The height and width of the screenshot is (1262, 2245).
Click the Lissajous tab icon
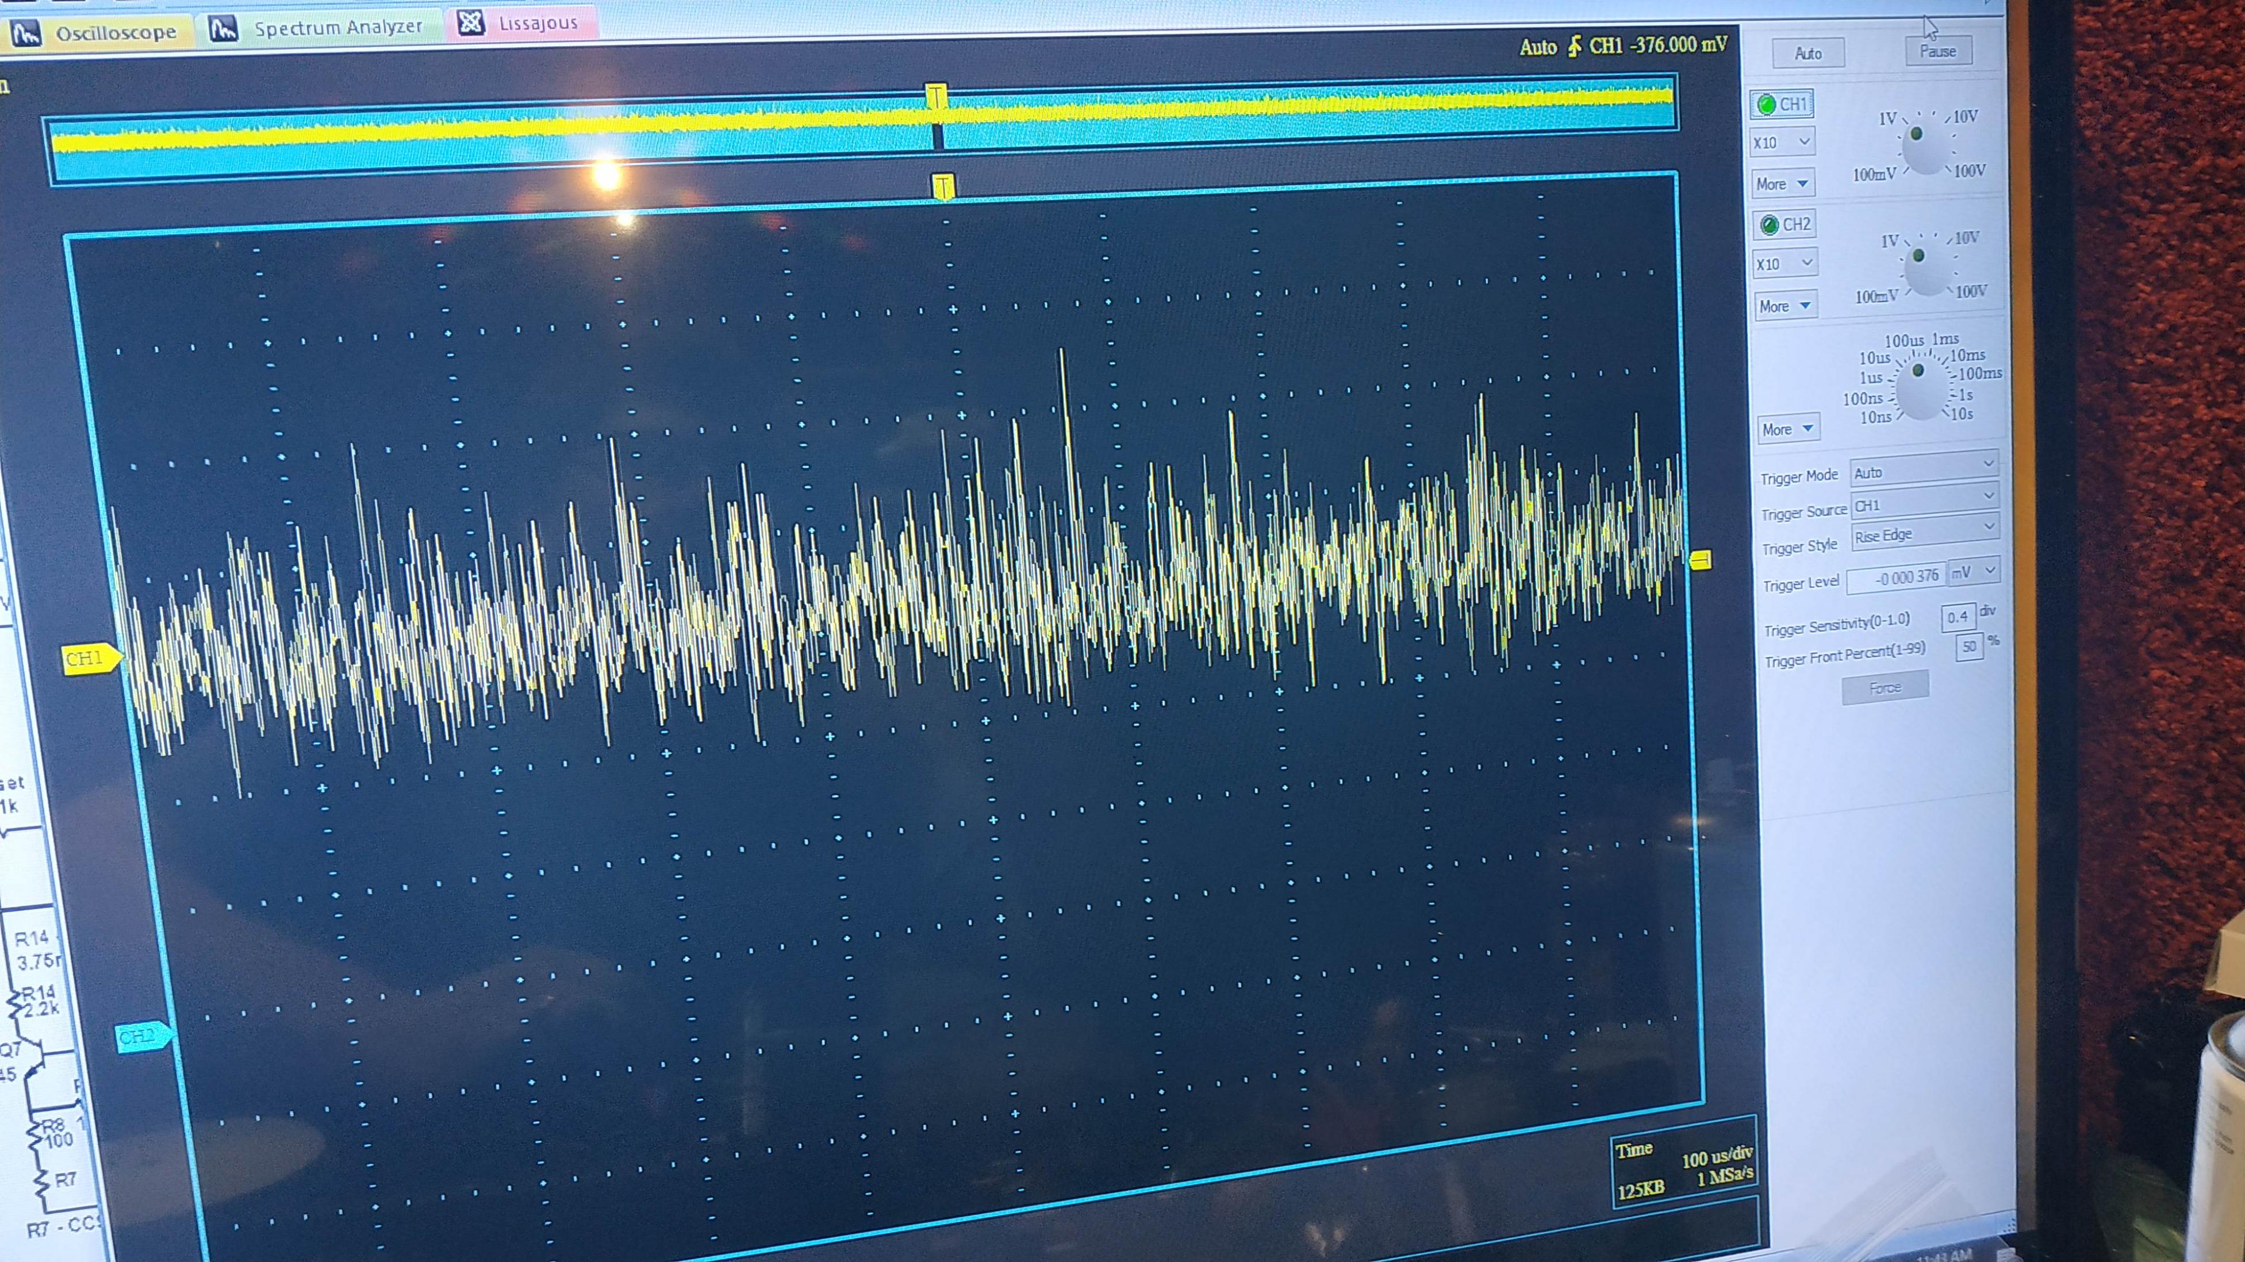tap(471, 22)
